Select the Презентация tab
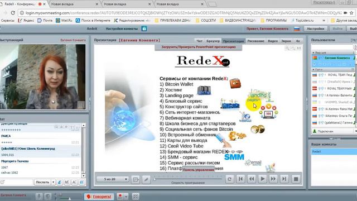Screen dimensions: 357x201 point(234,41)
